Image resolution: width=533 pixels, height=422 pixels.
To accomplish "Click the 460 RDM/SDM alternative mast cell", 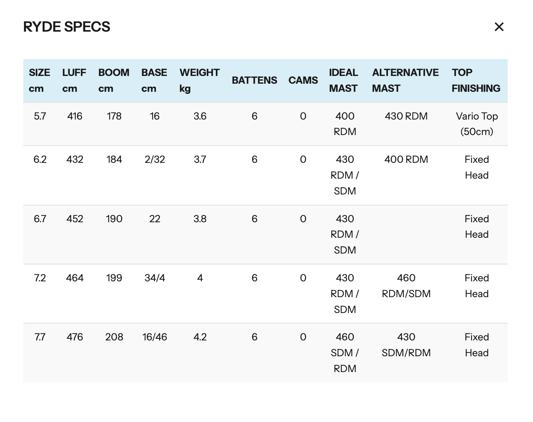I will 406,286.
